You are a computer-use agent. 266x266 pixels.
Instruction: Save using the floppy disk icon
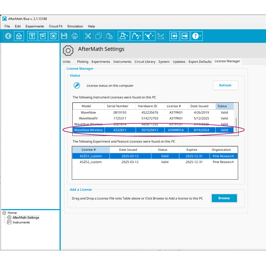64,36
